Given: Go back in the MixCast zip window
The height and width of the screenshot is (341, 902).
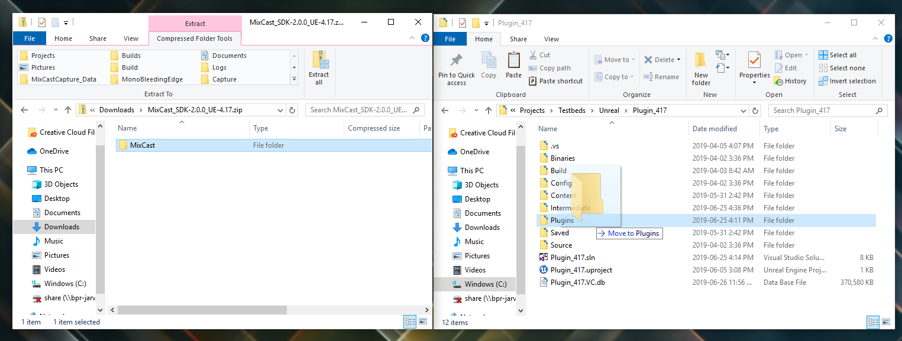Looking at the screenshot, I should [24, 110].
